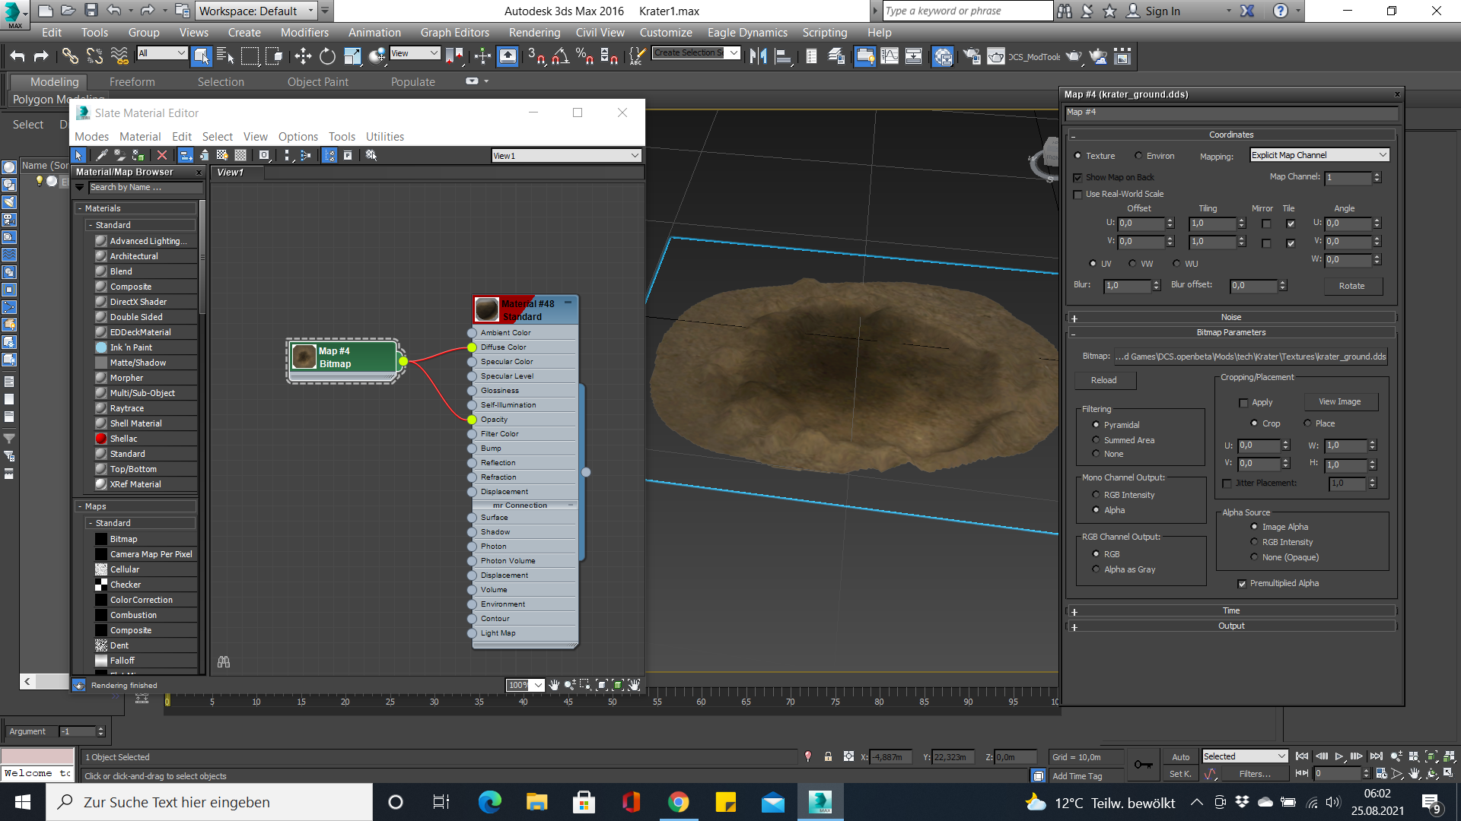Select the Summed Area filtering option
Viewport: 1461px width, 821px height.
coord(1096,440)
